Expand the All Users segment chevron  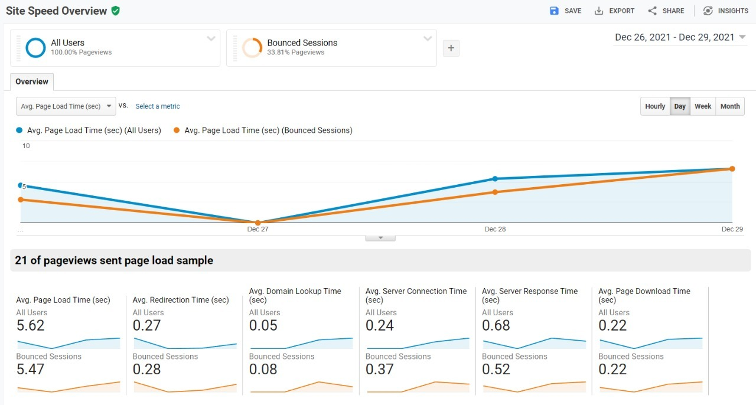click(211, 39)
